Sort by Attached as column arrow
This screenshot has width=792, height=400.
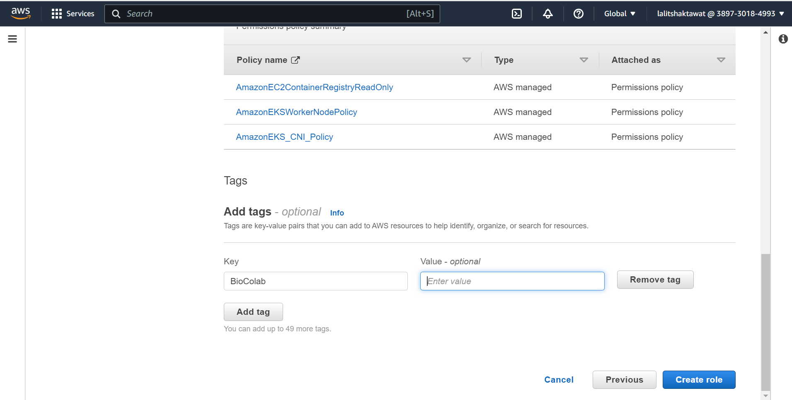coord(721,60)
